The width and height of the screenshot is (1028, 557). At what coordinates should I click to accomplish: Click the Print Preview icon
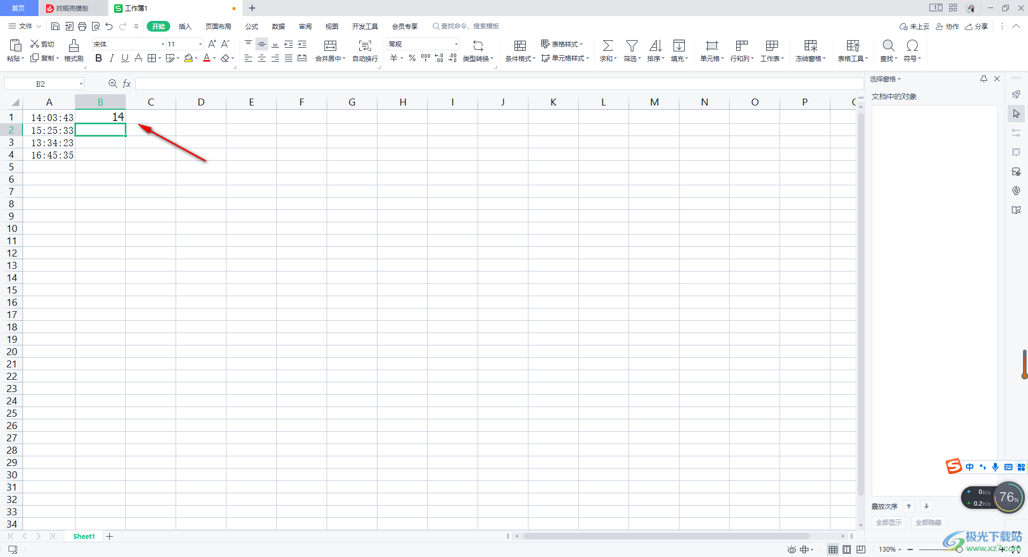pos(96,26)
